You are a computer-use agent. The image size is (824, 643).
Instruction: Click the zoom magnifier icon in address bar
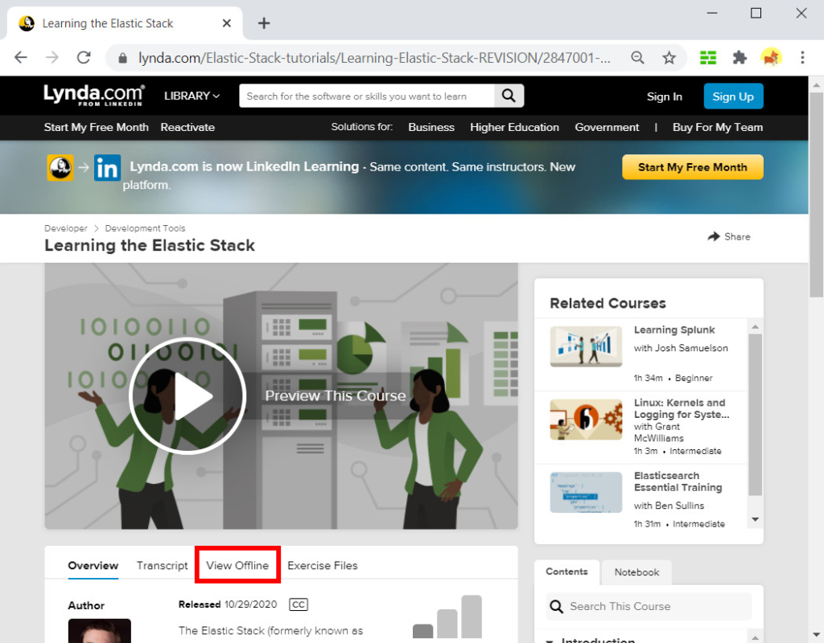tap(637, 57)
